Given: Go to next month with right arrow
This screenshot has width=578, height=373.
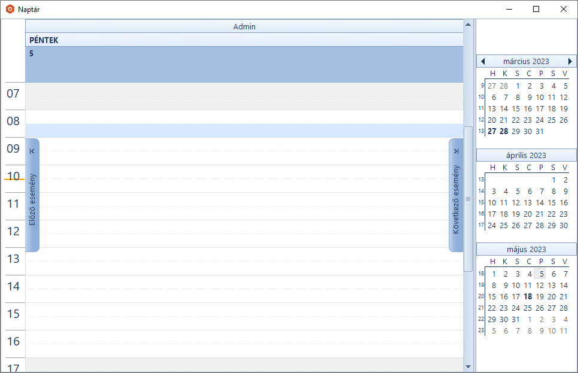Looking at the screenshot, I should (570, 62).
